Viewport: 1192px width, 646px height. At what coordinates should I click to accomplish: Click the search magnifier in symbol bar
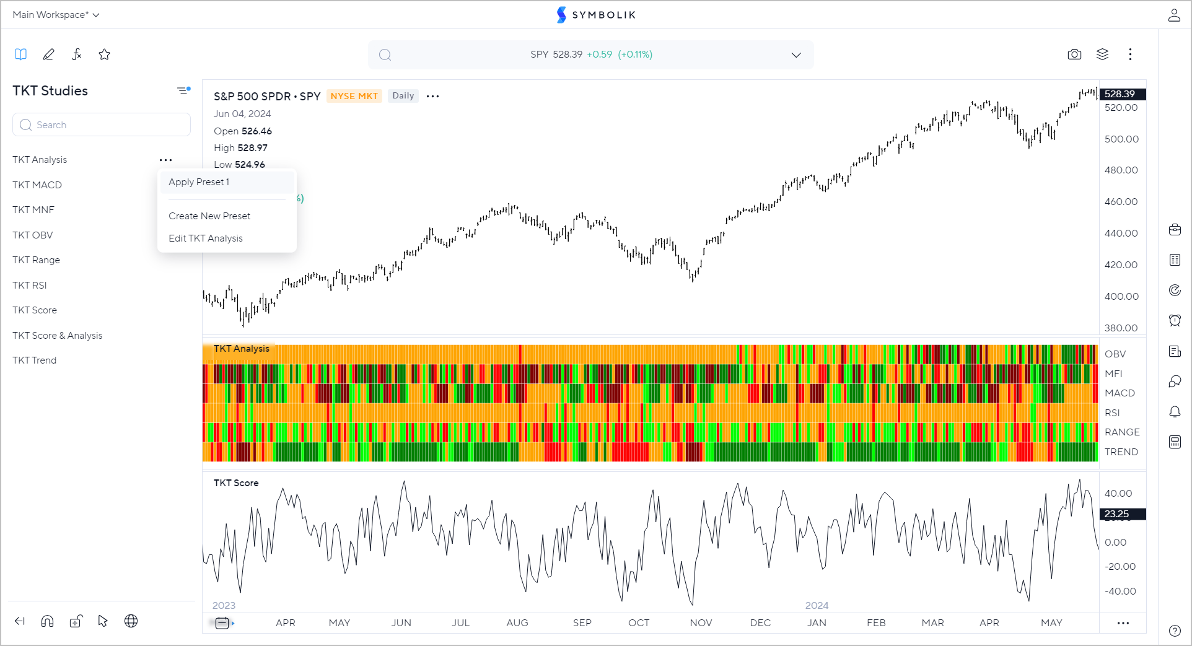pyautogui.click(x=385, y=55)
